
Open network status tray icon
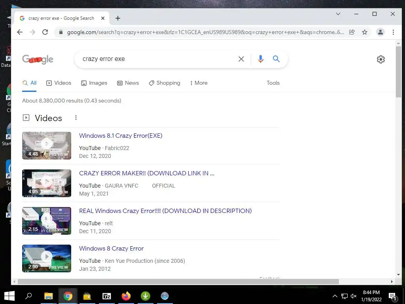[x=344, y=296]
